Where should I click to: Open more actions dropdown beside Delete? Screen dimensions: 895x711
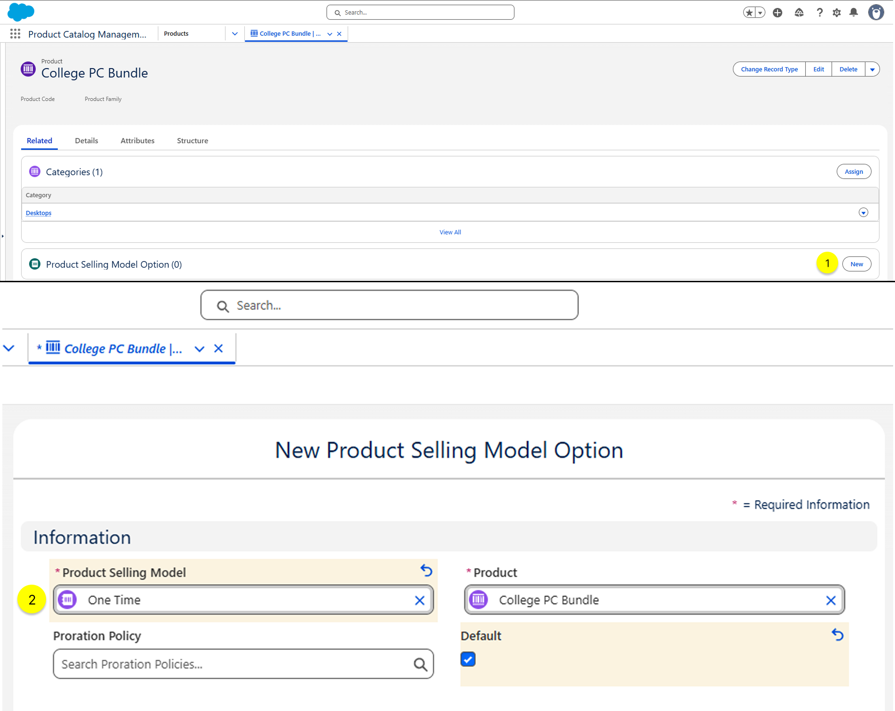872,70
